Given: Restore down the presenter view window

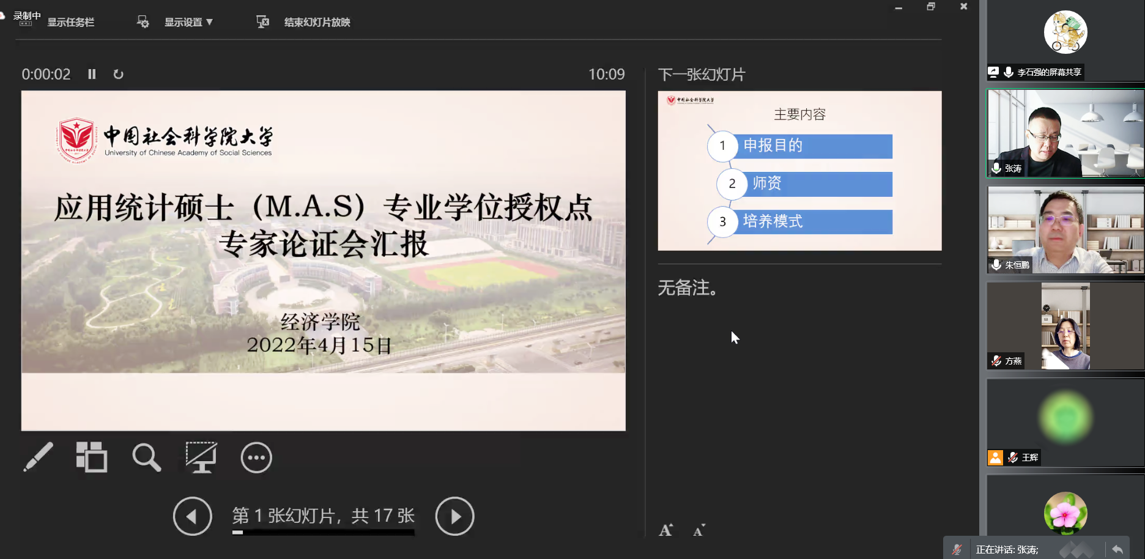Looking at the screenshot, I should (x=931, y=7).
